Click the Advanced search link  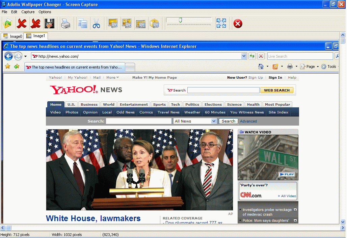coord(248,121)
